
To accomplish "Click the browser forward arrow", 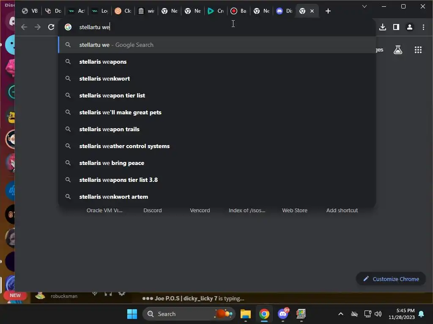I will 38,27.
